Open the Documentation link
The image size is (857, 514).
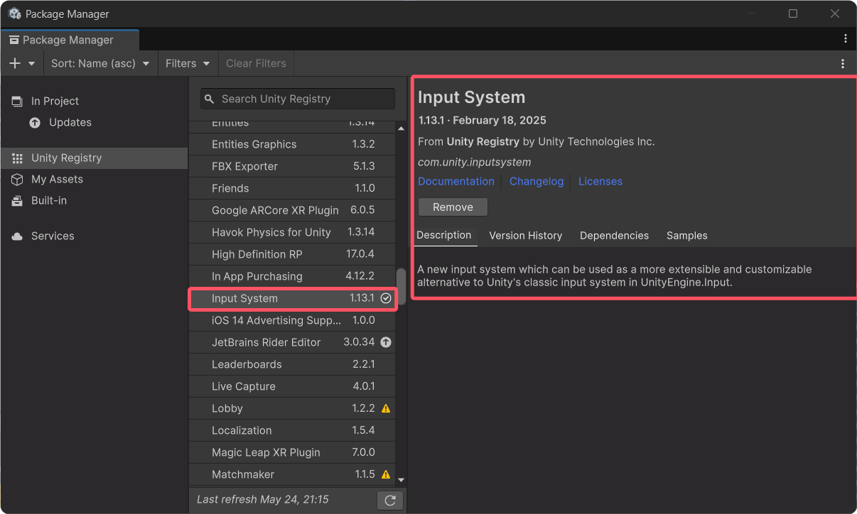(456, 181)
